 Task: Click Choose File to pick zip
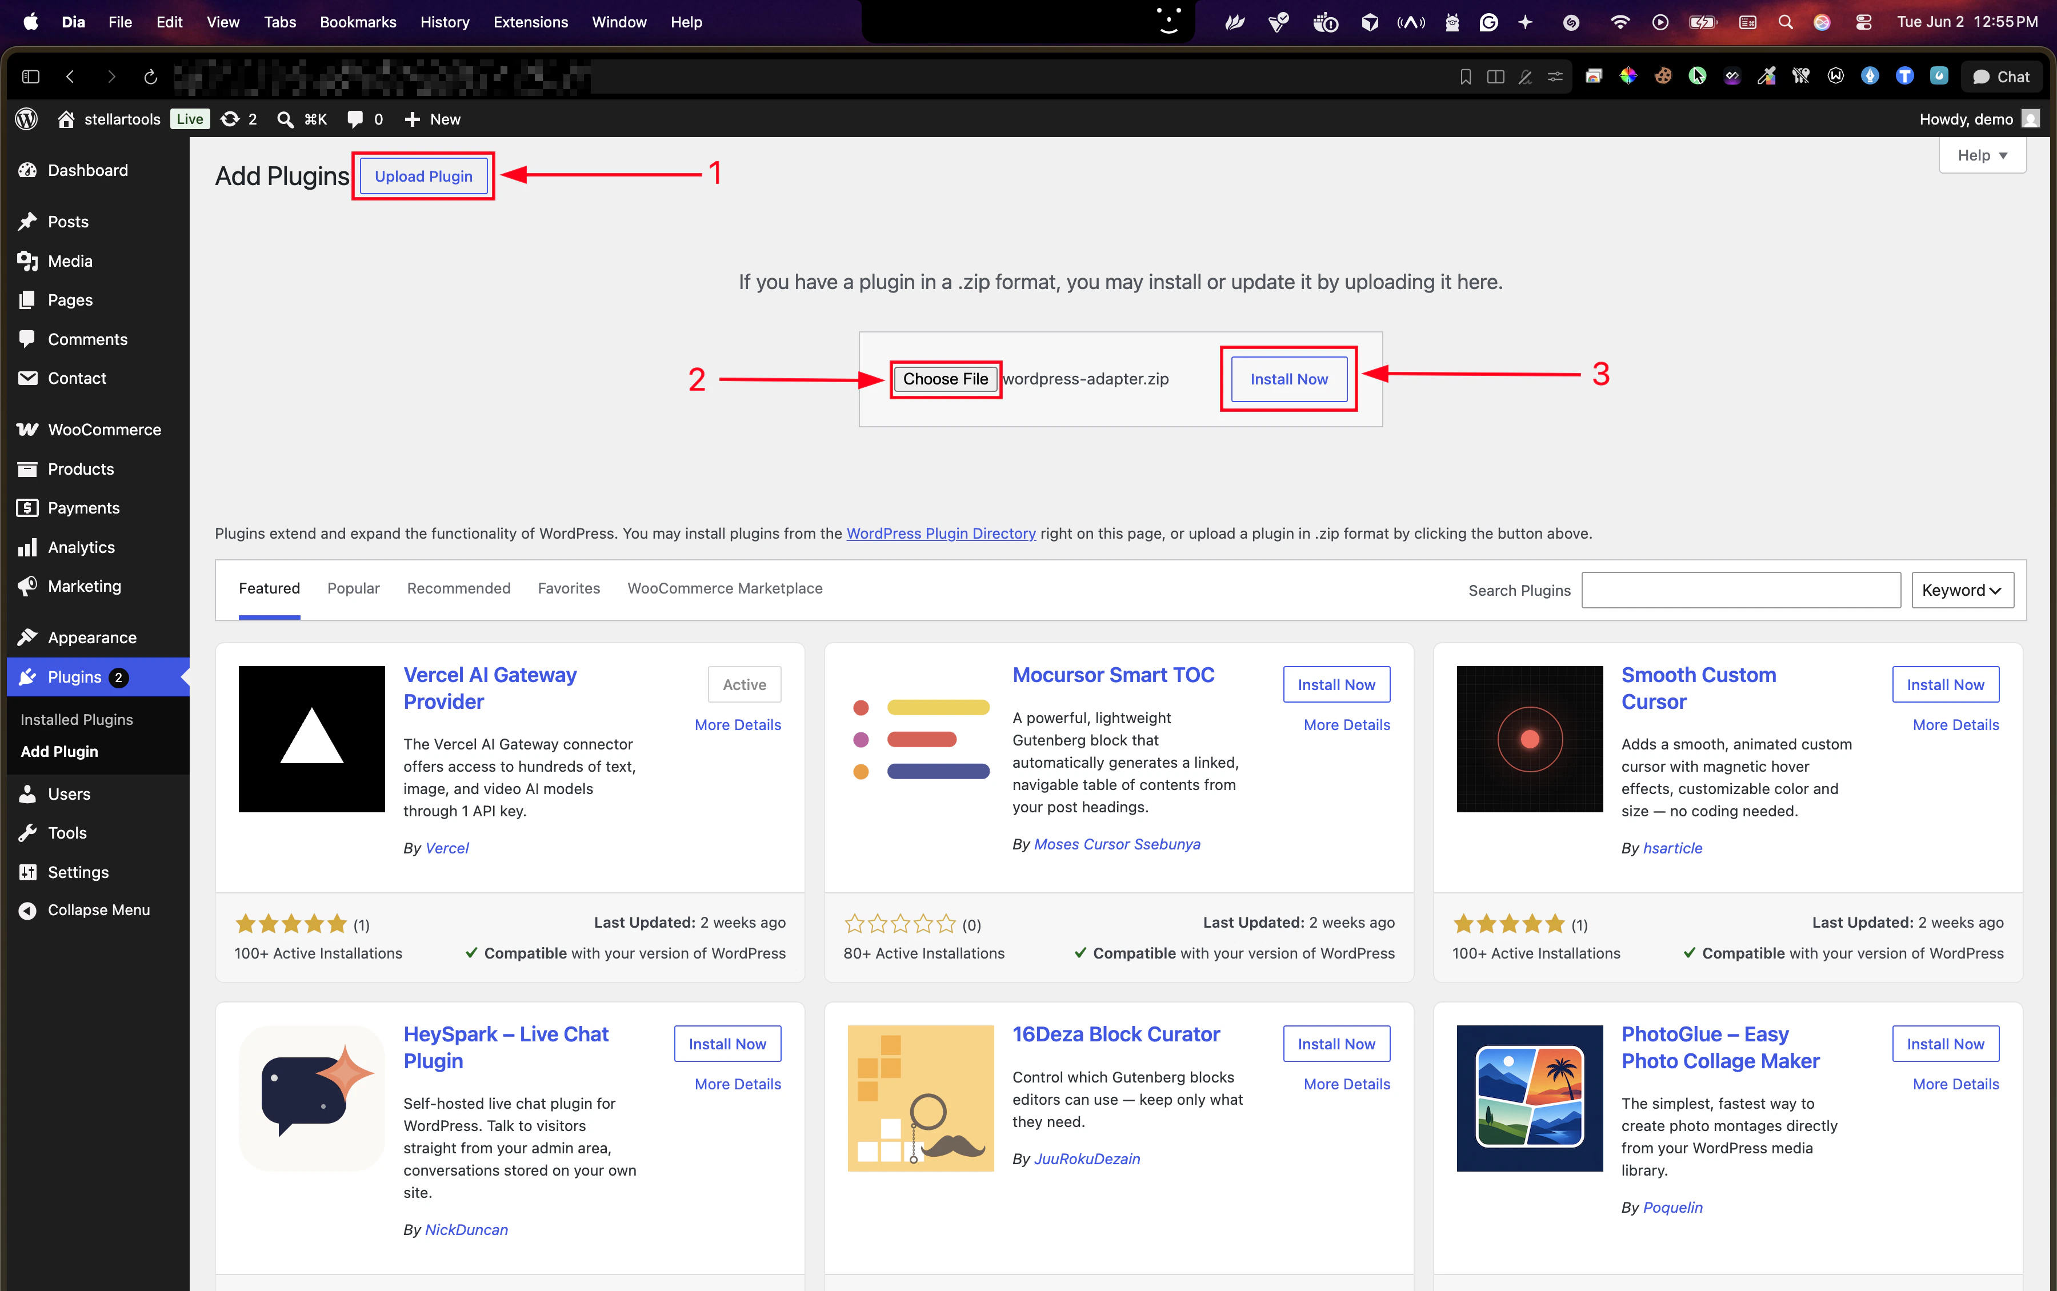pos(945,378)
